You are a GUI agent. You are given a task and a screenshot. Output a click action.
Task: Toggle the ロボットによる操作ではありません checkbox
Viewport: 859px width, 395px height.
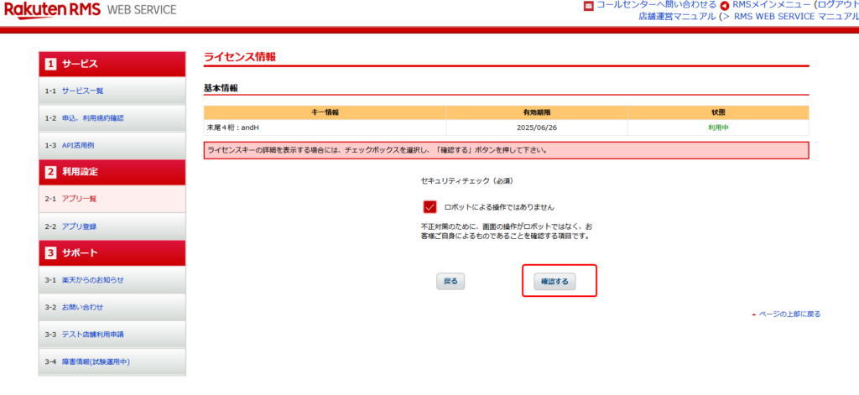[430, 206]
